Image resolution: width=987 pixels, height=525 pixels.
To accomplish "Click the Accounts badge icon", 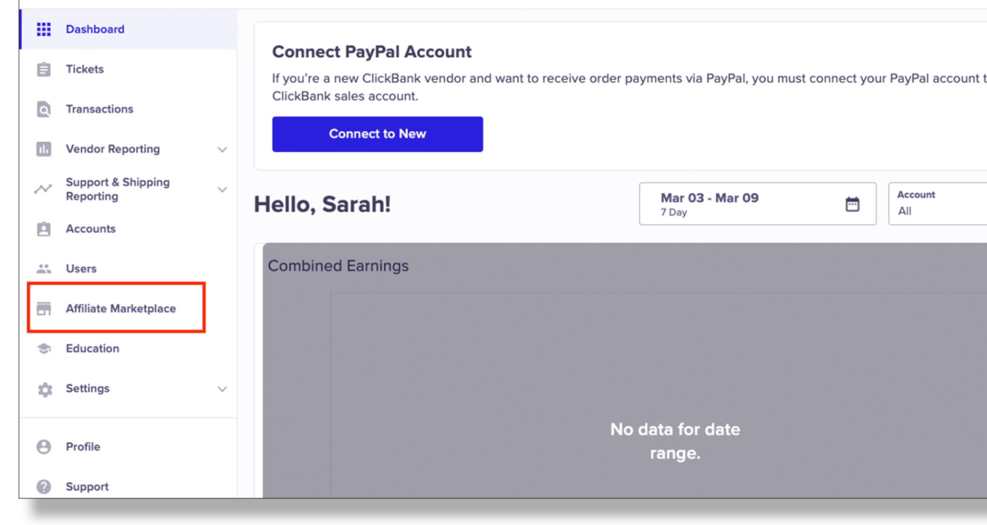I will [44, 229].
